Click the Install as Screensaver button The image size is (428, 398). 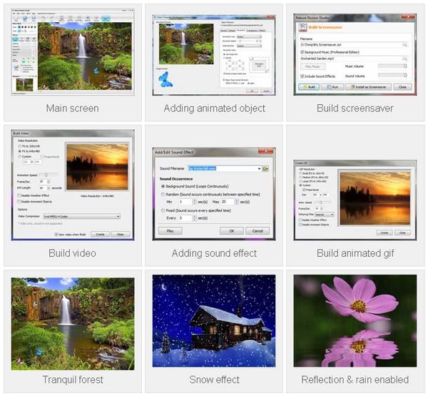click(368, 87)
